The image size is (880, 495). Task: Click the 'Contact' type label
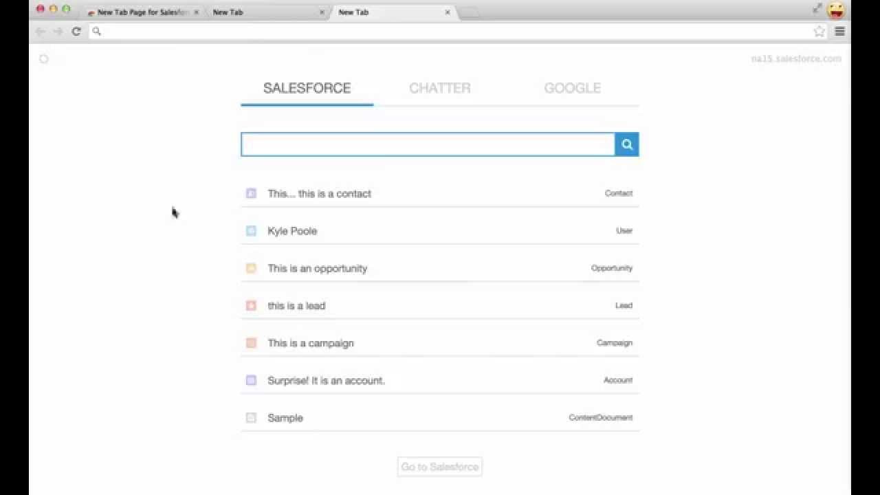point(619,193)
